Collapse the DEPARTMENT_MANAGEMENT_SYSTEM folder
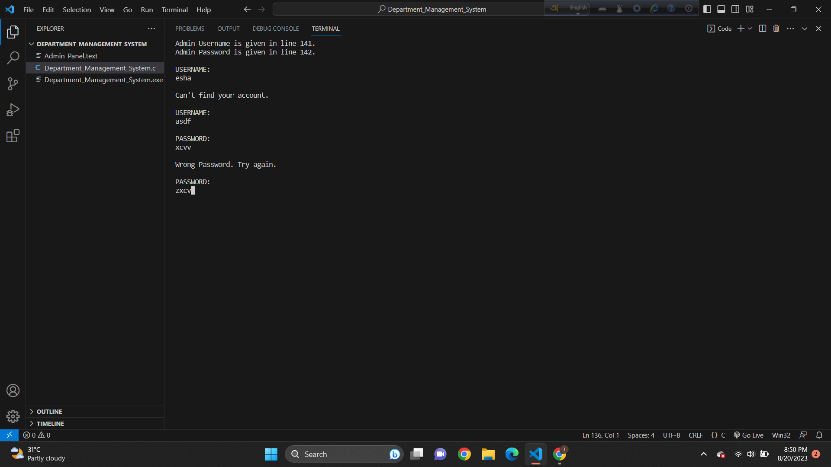The width and height of the screenshot is (831, 467). point(31,44)
